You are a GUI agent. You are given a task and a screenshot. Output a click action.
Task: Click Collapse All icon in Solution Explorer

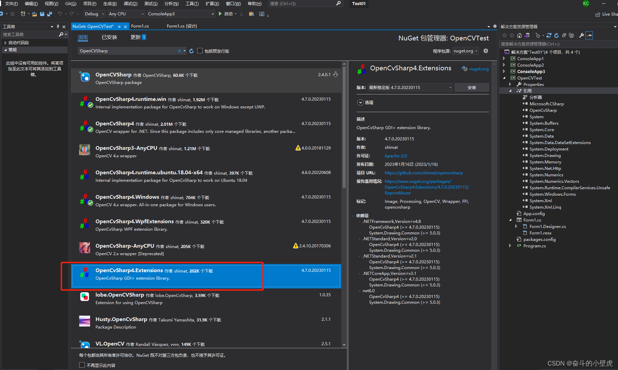click(564, 35)
